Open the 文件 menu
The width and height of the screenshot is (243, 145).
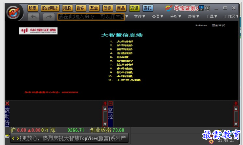click(140, 16)
